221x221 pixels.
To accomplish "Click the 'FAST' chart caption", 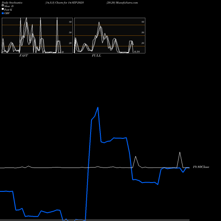I will [23, 56].
